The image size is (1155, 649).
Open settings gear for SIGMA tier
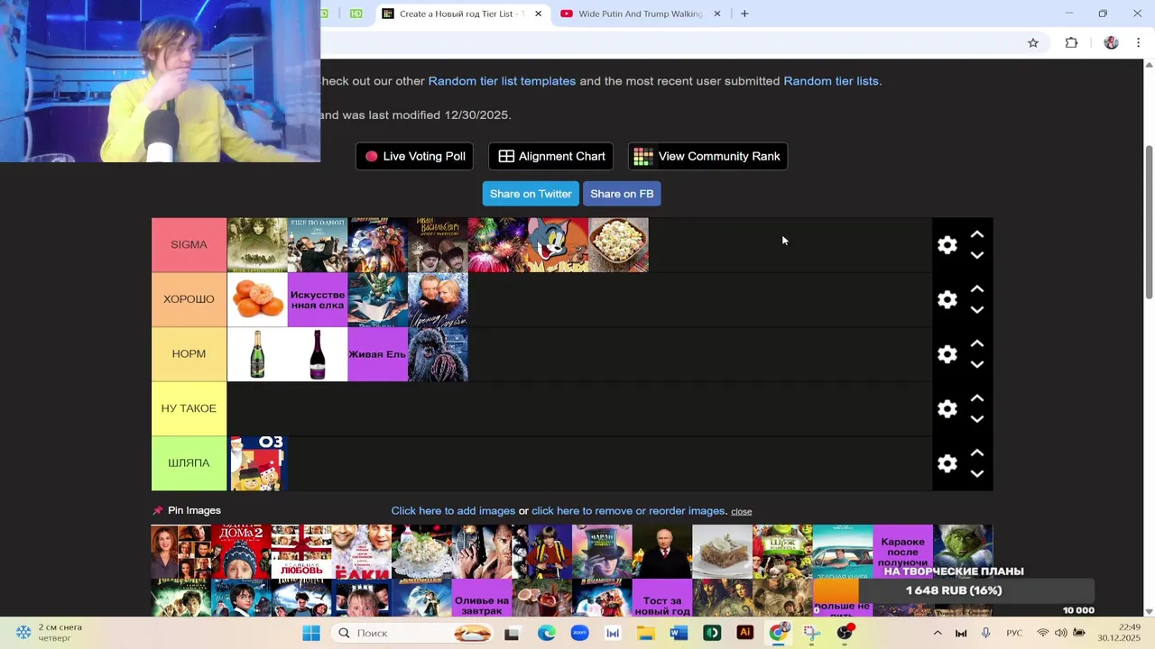click(947, 245)
